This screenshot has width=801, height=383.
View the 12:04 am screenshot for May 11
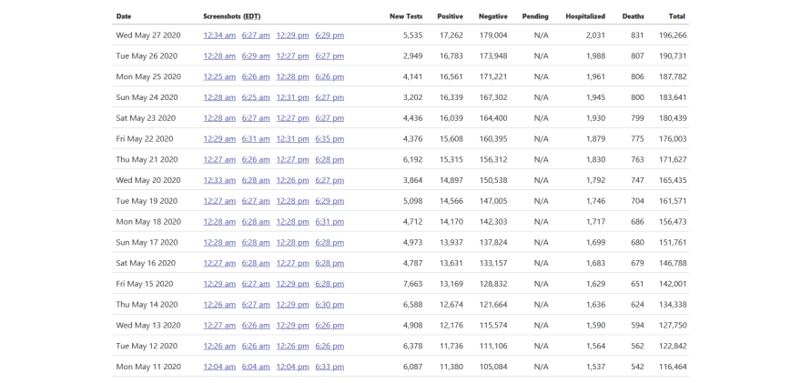tap(219, 367)
